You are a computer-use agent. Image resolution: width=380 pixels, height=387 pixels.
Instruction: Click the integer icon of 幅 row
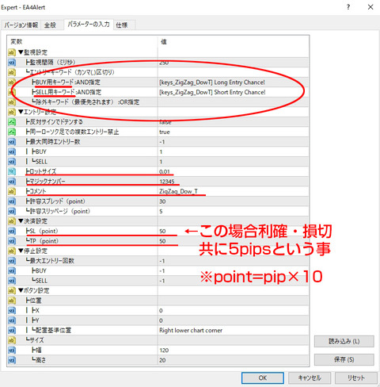click(x=12, y=350)
